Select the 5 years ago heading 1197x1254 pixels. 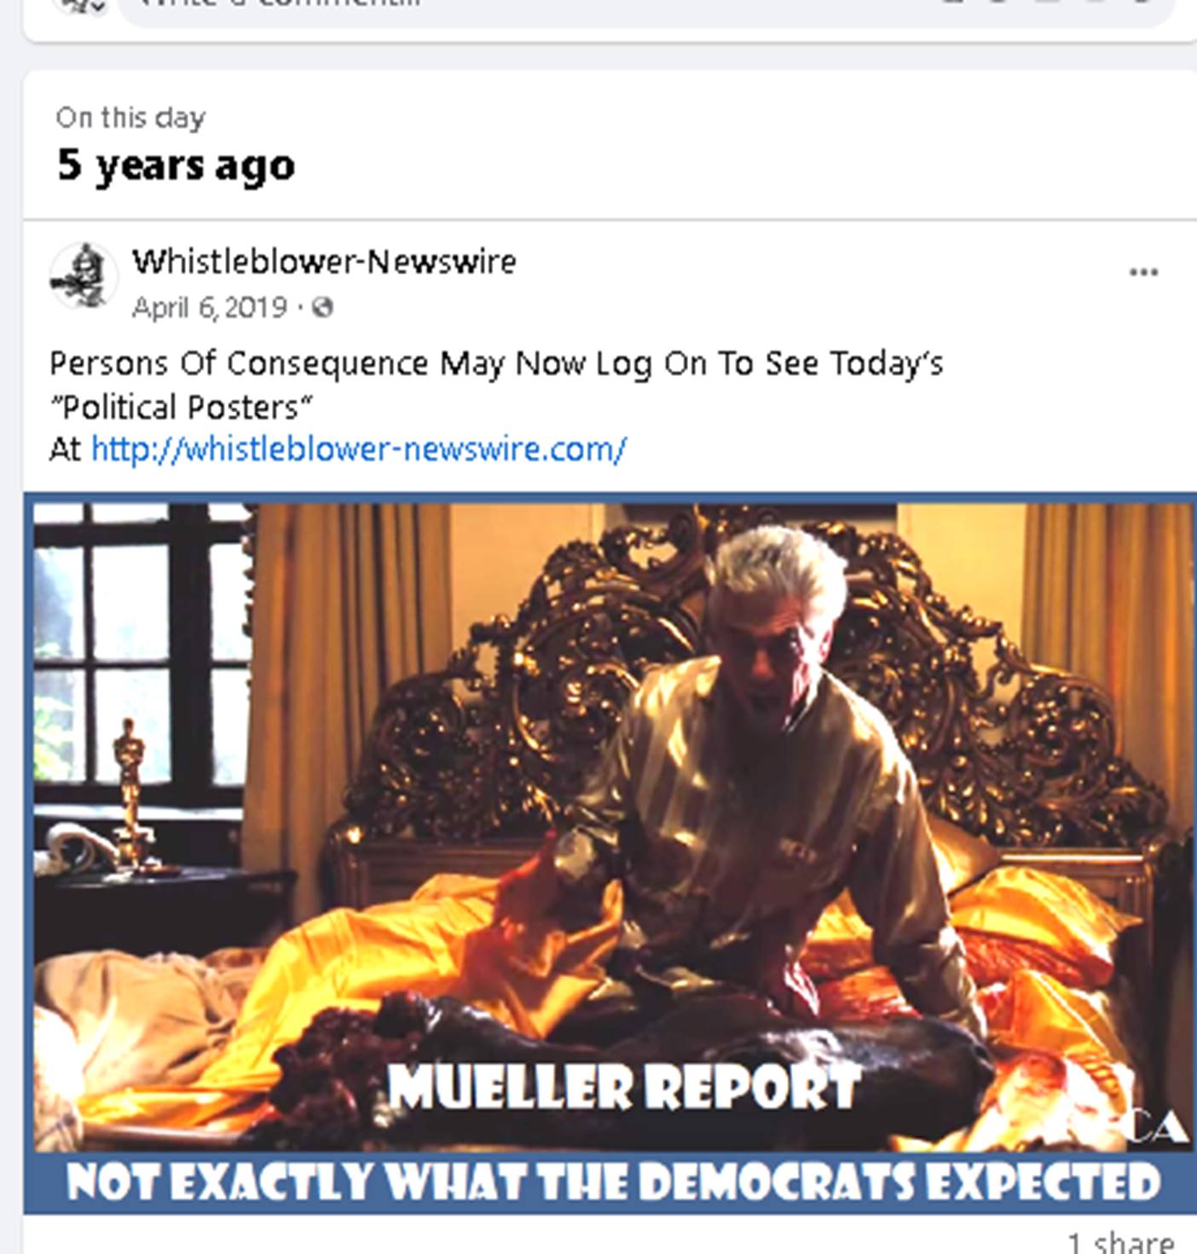click(176, 165)
